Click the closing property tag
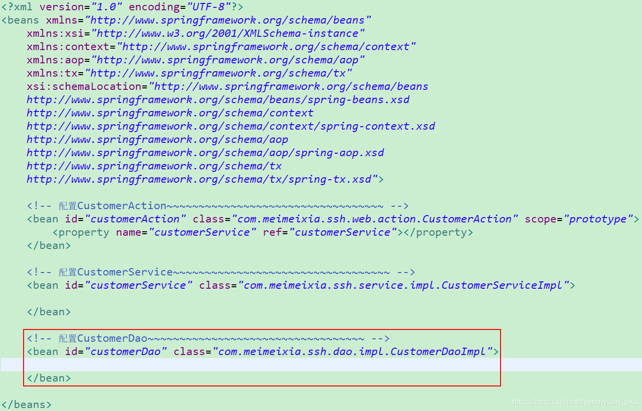This screenshot has height=411, width=642. [x=439, y=232]
